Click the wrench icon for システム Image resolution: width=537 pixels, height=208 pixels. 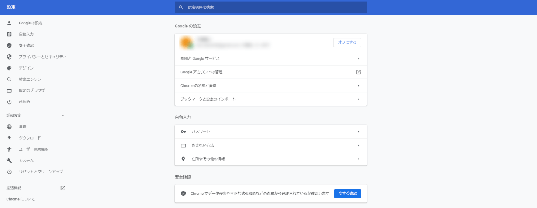pyautogui.click(x=9, y=161)
